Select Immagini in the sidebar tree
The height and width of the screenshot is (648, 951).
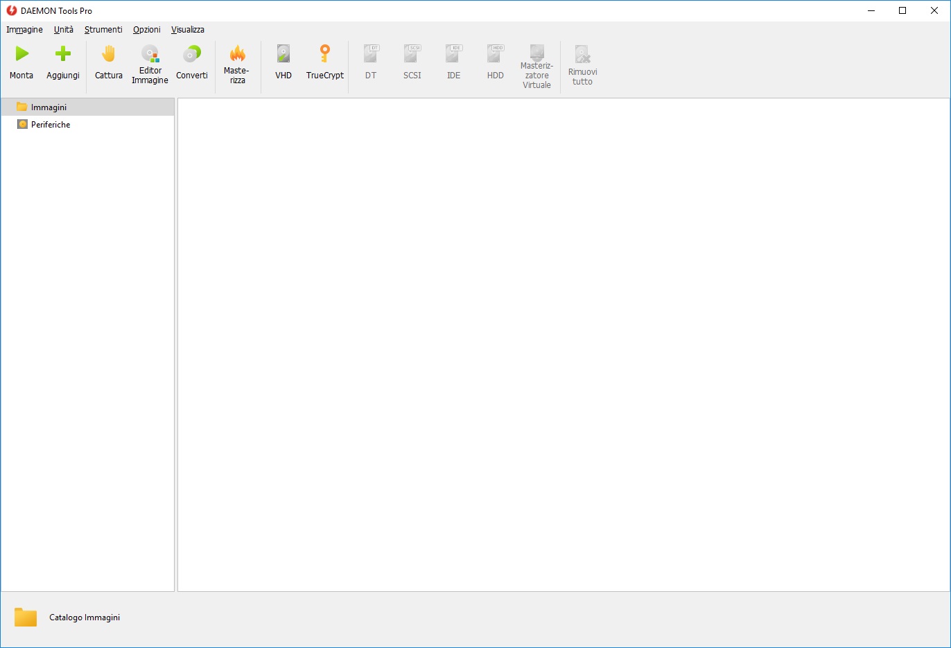87,107
